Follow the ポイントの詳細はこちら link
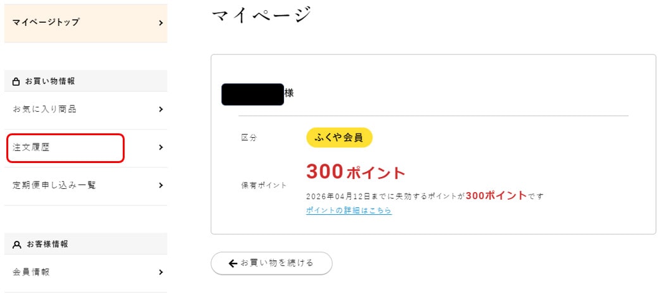This screenshot has height=297, width=663. (x=349, y=210)
